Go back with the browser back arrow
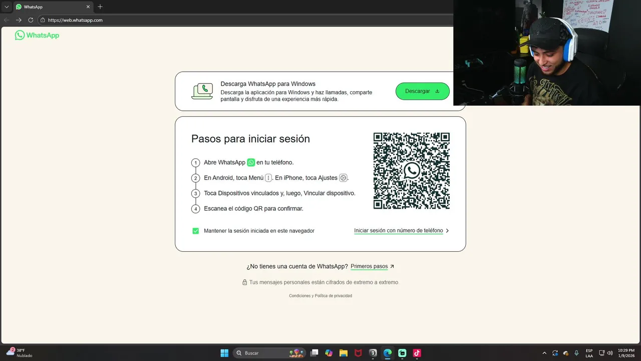The image size is (641, 361). [7, 20]
